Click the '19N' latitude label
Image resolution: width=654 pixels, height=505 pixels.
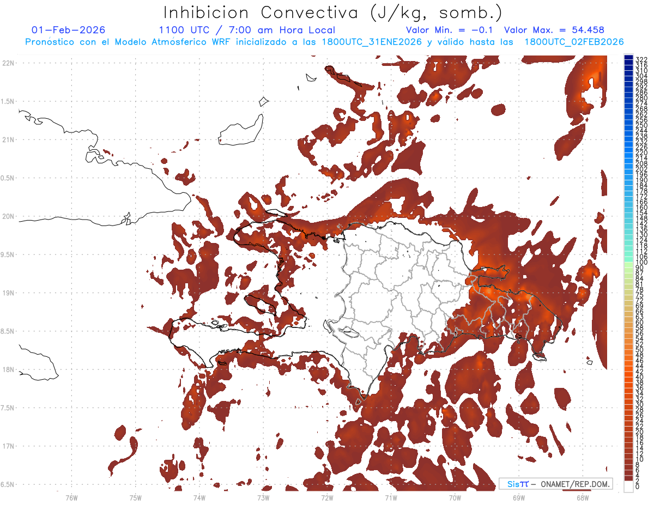pyautogui.click(x=8, y=293)
